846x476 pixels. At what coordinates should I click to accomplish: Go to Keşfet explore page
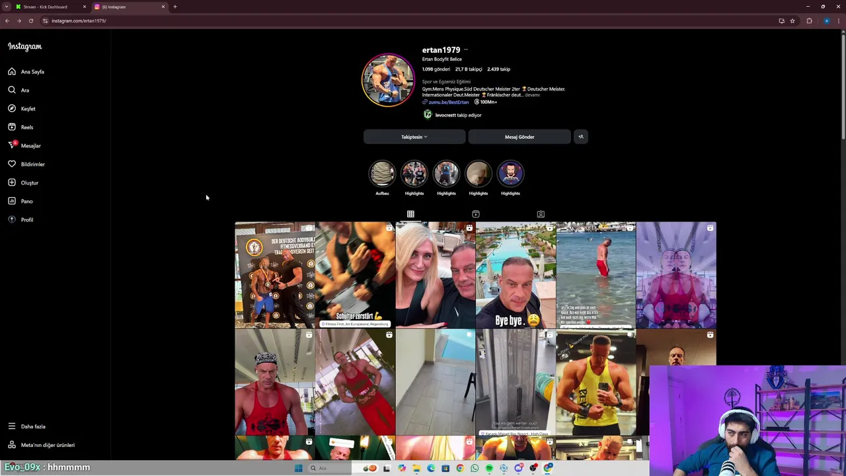(22, 108)
